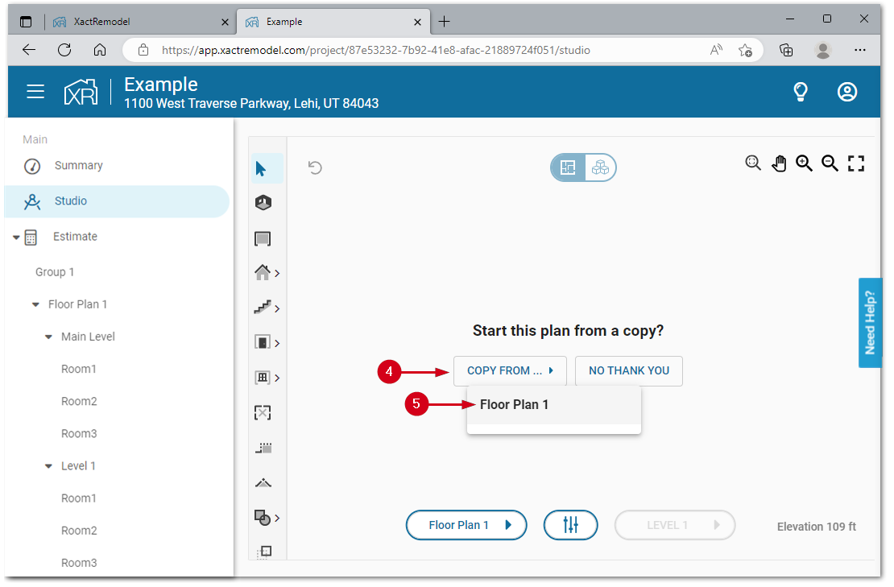Click the NO THANK YOU button
Image resolution: width=894 pixels, height=587 pixels.
pyautogui.click(x=628, y=371)
